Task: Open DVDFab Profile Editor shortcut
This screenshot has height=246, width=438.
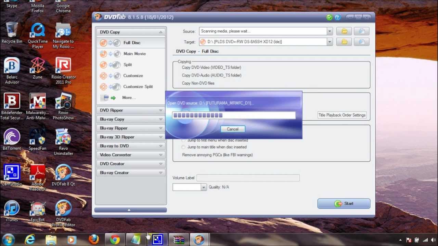Action: (63, 213)
